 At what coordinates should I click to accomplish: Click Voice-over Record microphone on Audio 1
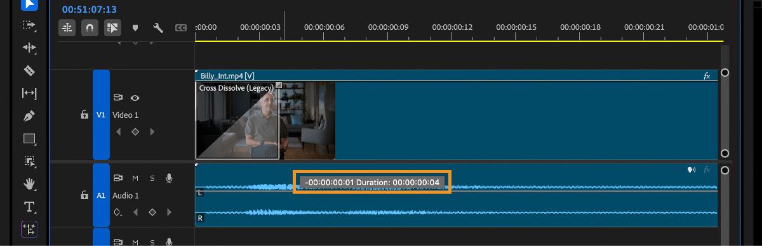(x=169, y=178)
